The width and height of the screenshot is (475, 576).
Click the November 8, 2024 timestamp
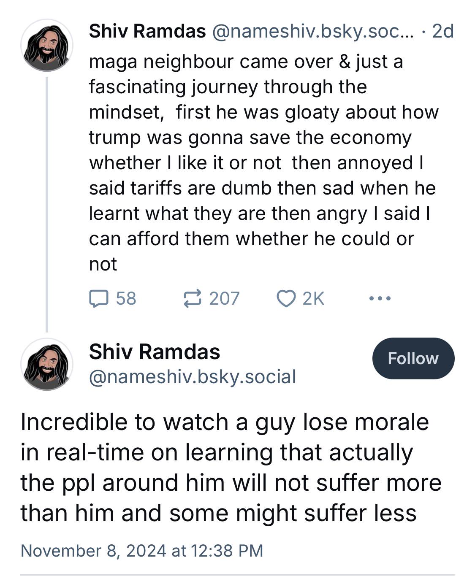pos(142,551)
